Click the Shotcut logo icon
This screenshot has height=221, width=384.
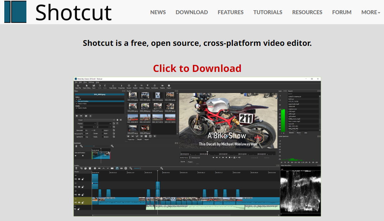pos(15,12)
